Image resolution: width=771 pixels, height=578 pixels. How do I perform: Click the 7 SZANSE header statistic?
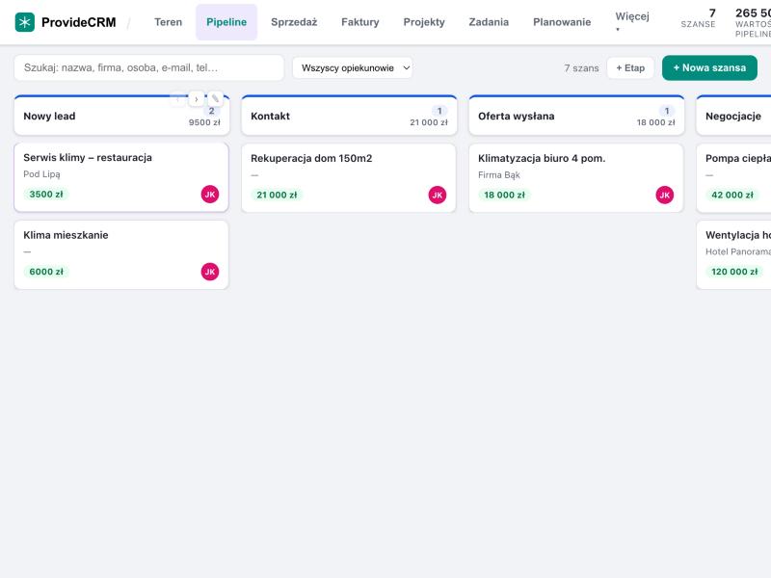(698, 18)
